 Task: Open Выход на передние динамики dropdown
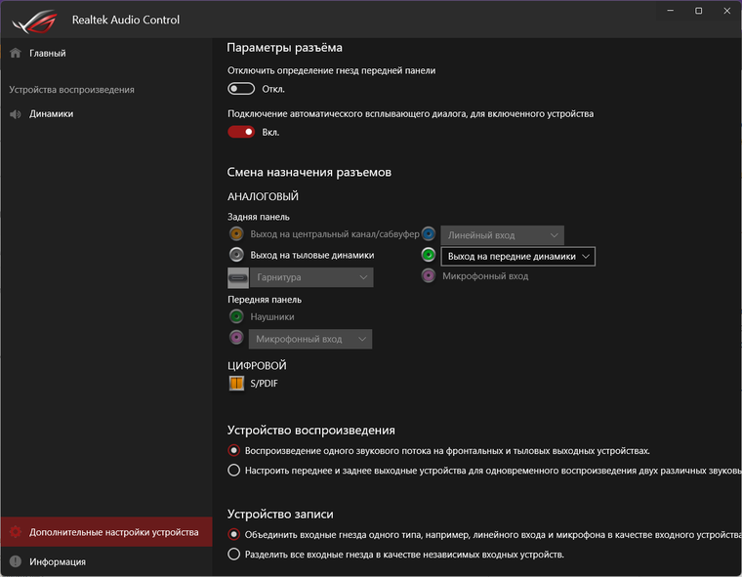[x=518, y=256]
